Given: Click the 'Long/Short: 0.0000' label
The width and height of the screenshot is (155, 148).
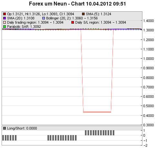Looking at the screenshot, I should (22, 128).
